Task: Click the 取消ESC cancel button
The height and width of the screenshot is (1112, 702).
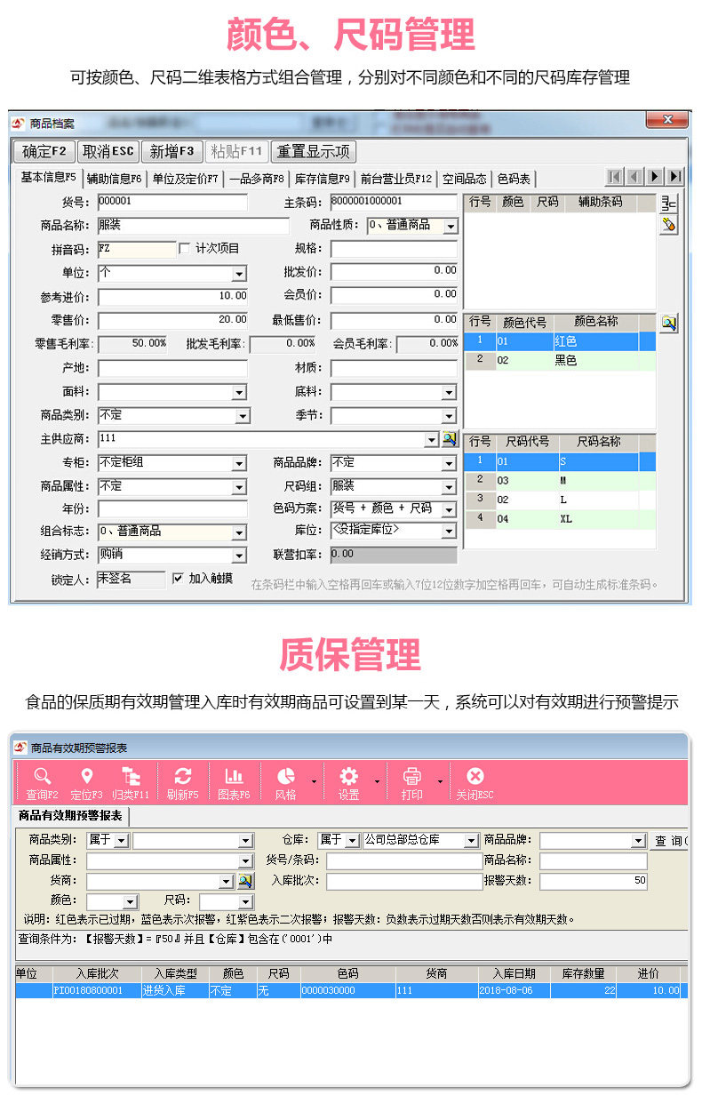Action: pos(108,151)
